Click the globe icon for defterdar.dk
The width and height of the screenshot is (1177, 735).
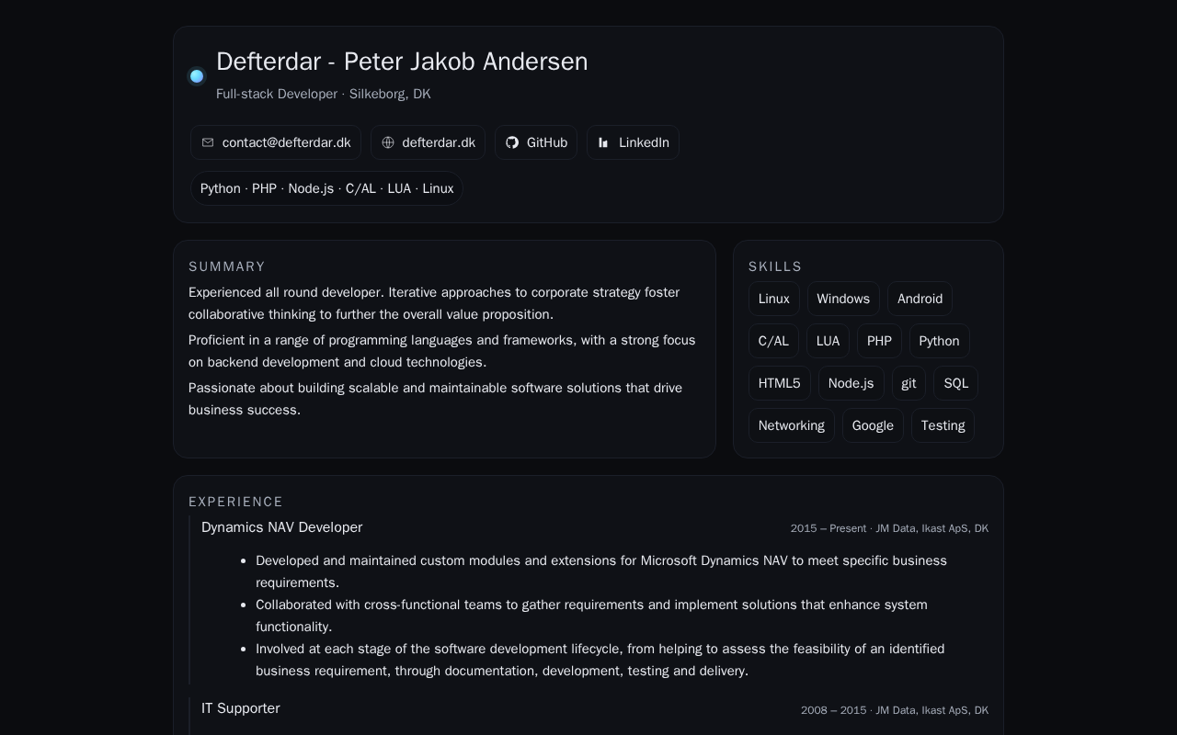388,142
